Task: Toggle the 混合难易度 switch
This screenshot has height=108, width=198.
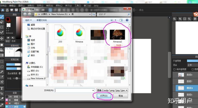Action: click(x=20, y=73)
